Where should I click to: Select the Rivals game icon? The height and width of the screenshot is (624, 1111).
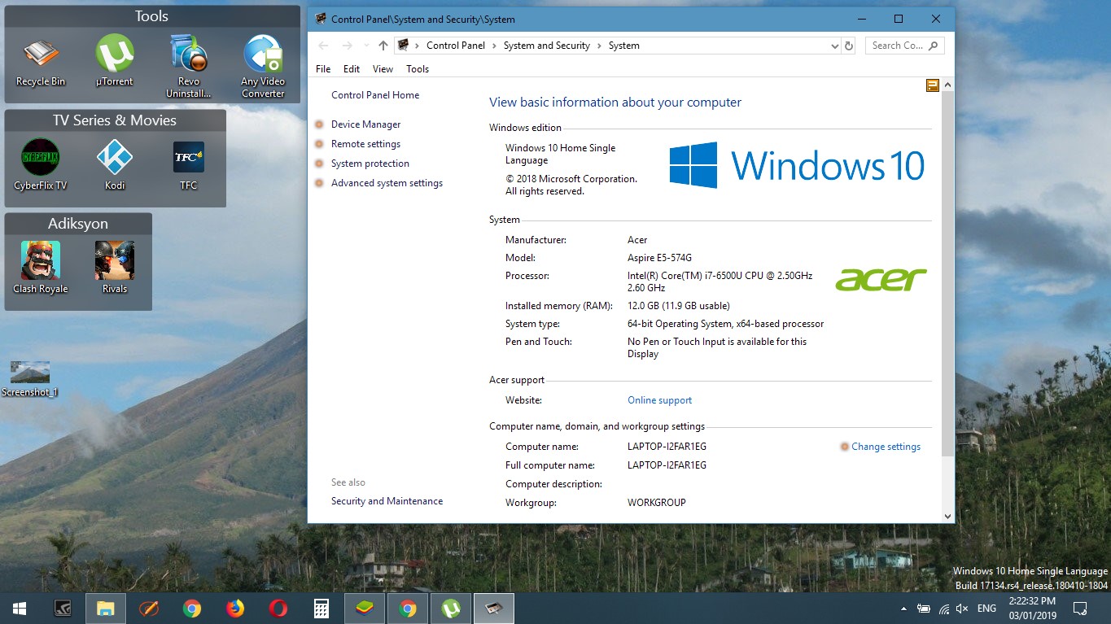pos(115,268)
